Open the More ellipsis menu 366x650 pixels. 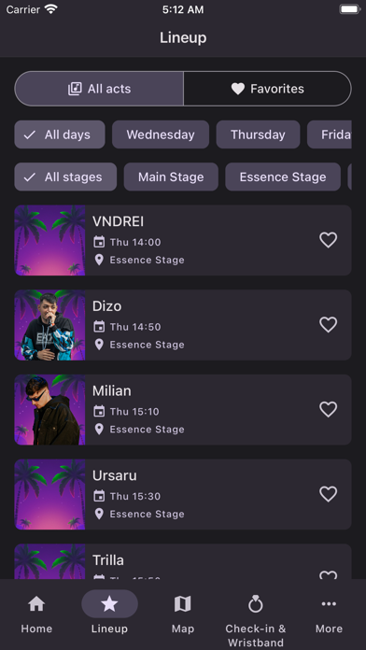[x=329, y=604]
